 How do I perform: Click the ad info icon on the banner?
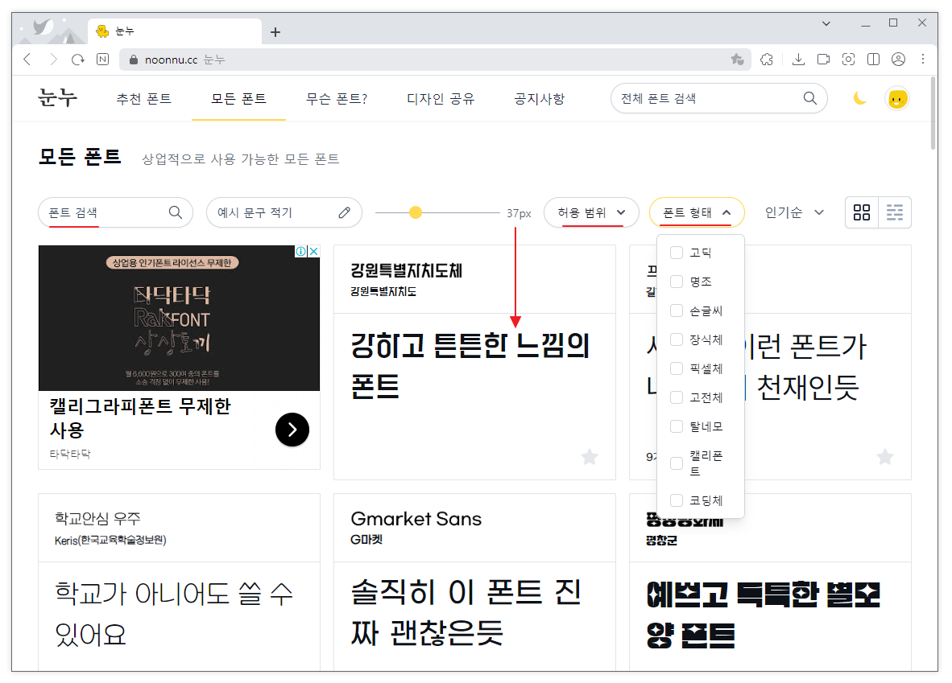click(x=301, y=251)
